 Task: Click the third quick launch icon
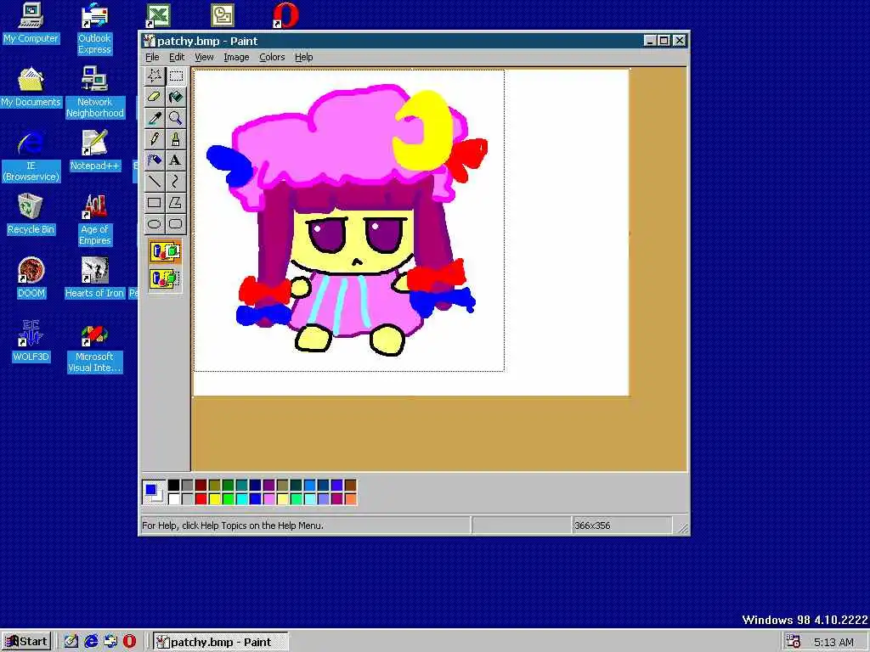click(110, 642)
